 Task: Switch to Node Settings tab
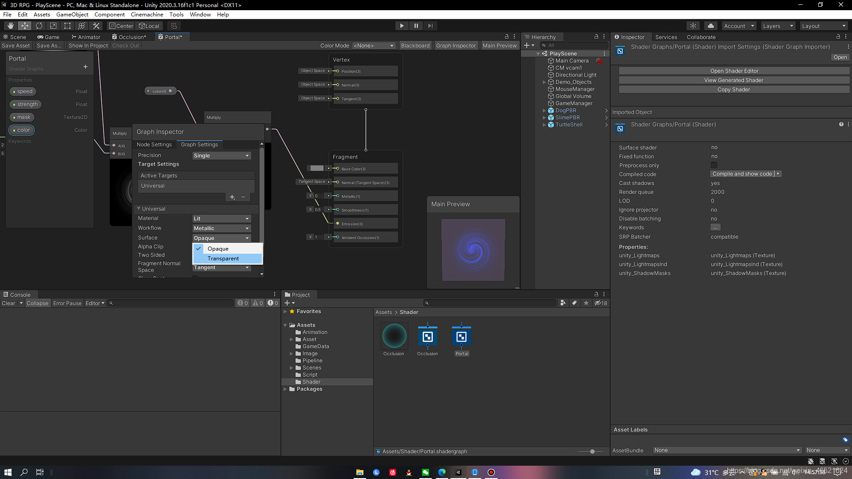[x=154, y=145]
